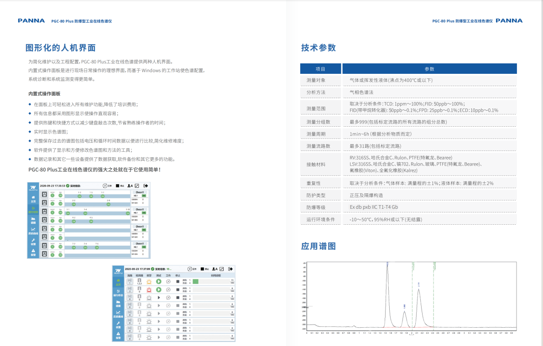Click the 检测器 column header

tap(139, 275)
